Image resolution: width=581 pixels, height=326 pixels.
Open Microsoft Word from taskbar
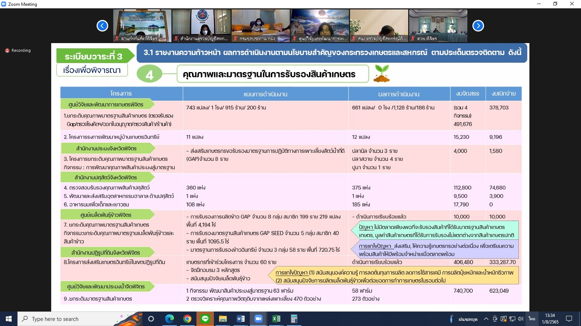[x=240, y=319]
